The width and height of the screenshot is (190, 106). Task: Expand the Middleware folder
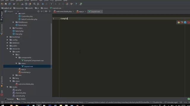tap(13, 22)
